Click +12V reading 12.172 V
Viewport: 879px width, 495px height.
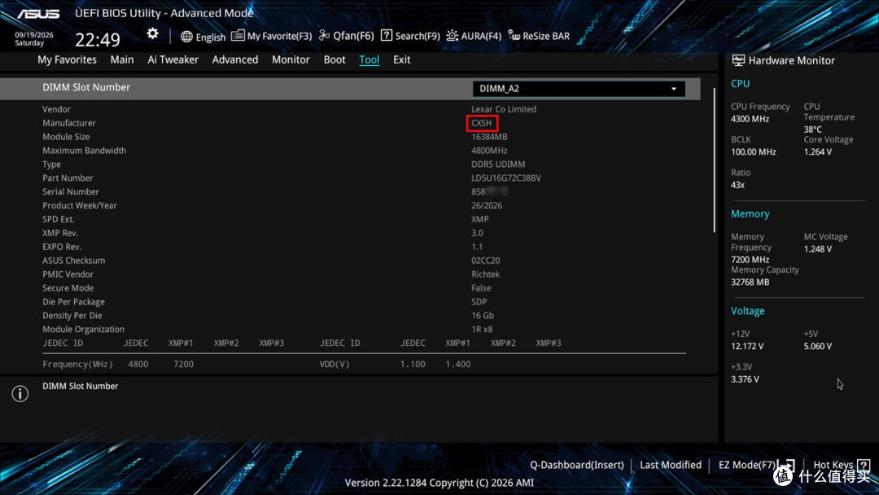[747, 346]
